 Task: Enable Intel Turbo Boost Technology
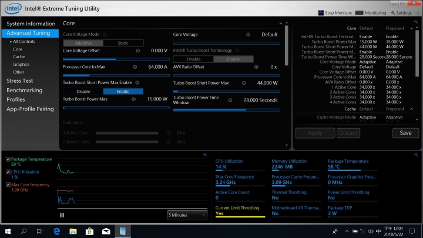233,59
